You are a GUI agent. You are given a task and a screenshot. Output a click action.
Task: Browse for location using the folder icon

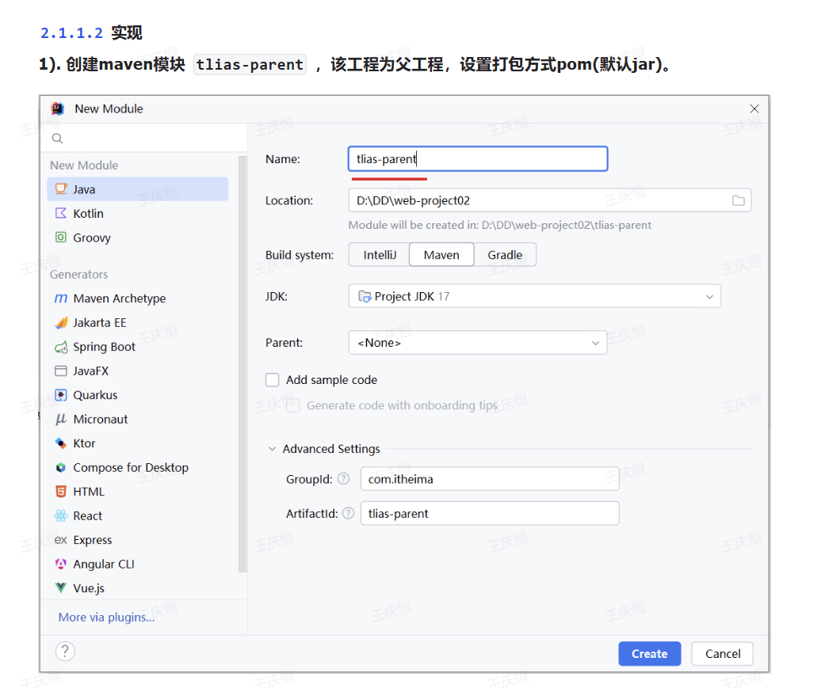click(x=738, y=201)
